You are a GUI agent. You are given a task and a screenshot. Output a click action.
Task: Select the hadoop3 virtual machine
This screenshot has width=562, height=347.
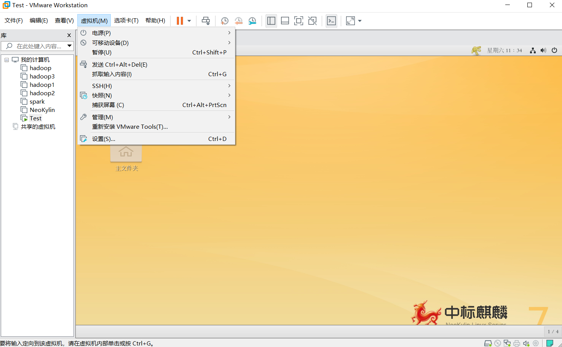(x=42, y=77)
